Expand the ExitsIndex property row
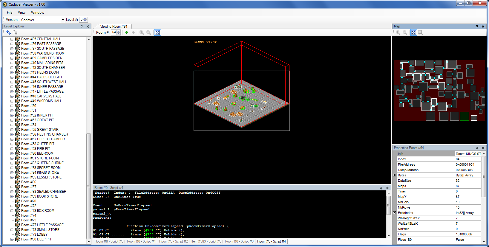489x247 pixels. [x=394, y=213]
